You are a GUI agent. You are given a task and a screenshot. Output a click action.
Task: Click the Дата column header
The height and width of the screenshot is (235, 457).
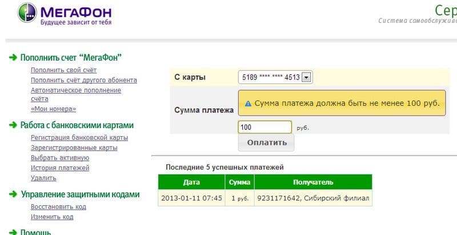click(x=191, y=182)
